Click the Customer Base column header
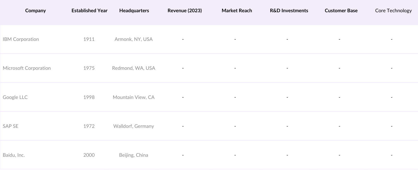The height and width of the screenshot is (170, 418). (341, 11)
